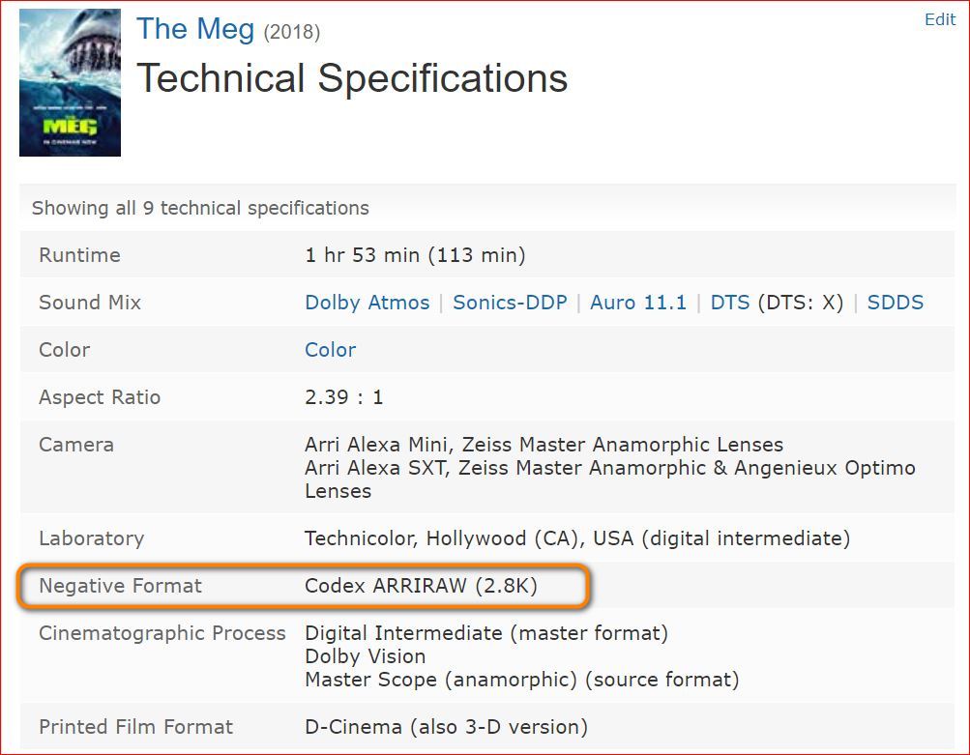The image size is (970, 755).
Task: Click the Technical Specifications heading
Action: coord(352,78)
